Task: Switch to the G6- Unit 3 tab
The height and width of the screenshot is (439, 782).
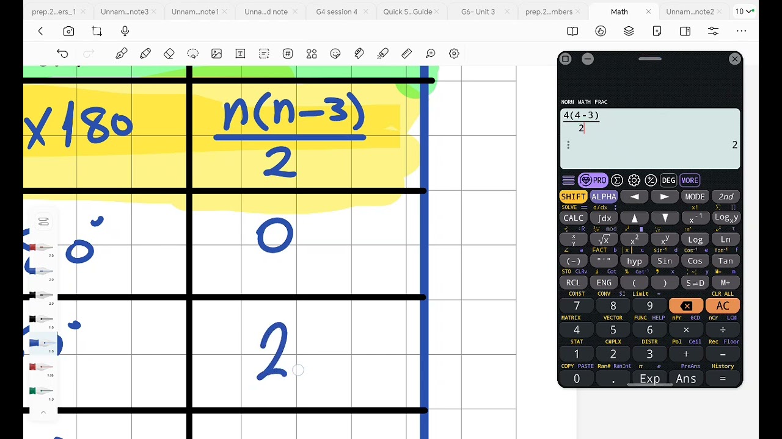Action: click(x=478, y=12)
